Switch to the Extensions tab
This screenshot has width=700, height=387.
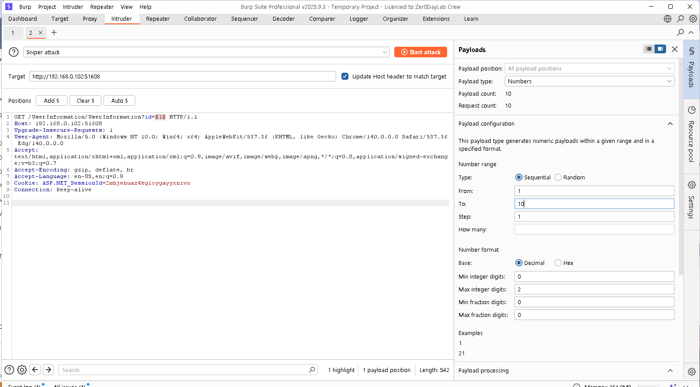(x=436, y=19)
